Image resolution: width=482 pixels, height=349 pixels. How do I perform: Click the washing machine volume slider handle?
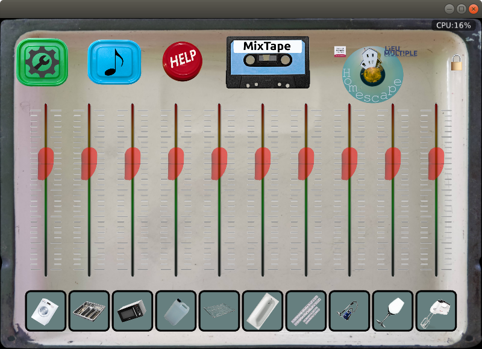[x=46, y=164]
